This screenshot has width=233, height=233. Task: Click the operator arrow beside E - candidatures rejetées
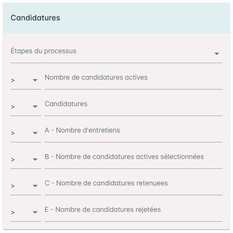(x=35, y=212)
